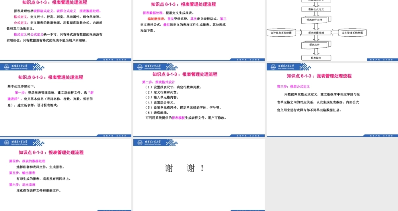398x211 pixels.
Task: Click the 第一步 label on the steps slide
Action: pyautogui.click(x=20, y=93)
